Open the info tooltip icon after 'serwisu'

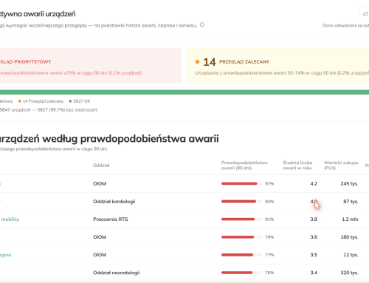tap(202, 25)
